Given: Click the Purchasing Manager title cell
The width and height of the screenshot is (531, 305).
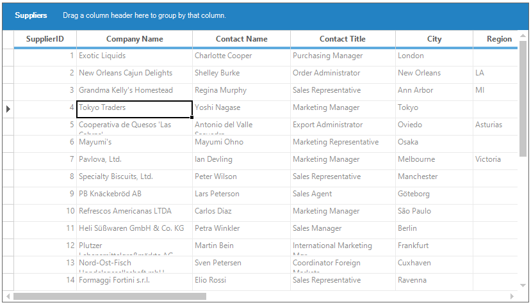Looking at the screenshot, I should click(343, 58).
